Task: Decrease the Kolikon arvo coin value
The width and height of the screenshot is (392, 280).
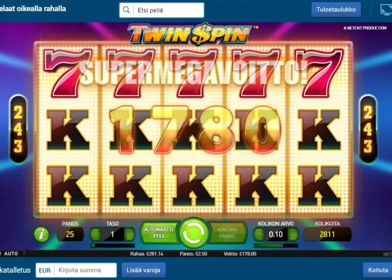Action: point(258,234)
